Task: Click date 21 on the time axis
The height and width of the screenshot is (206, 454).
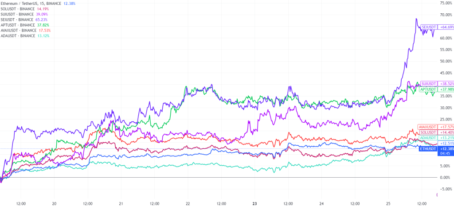Action: coord(121,204)
